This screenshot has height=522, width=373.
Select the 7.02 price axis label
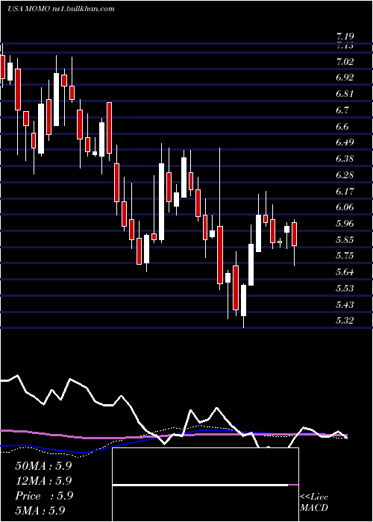(x=345, y=62)
